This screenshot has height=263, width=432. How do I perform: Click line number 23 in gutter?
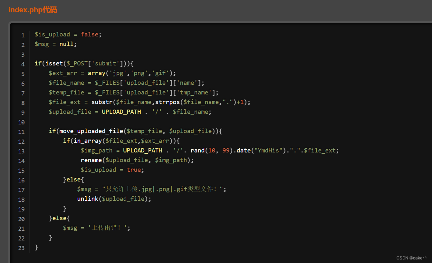coord(22,248)
